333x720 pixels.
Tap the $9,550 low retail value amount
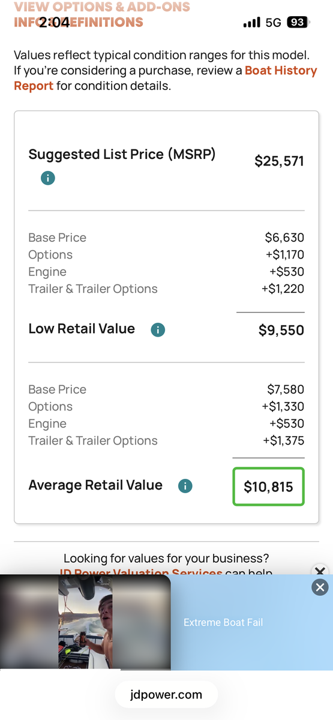click(281, 330)
